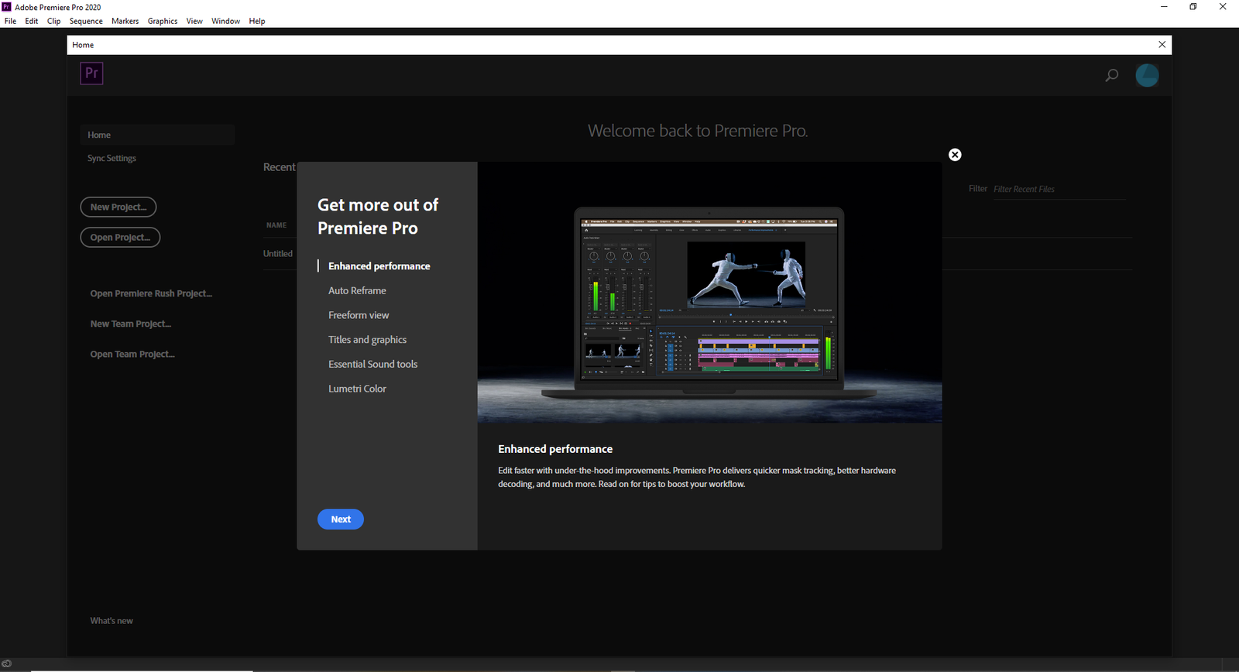The height and width of the screenshot is (672, 1239).
Task: Click the Creative Cloud status bar icon
Action: [6, 664]
